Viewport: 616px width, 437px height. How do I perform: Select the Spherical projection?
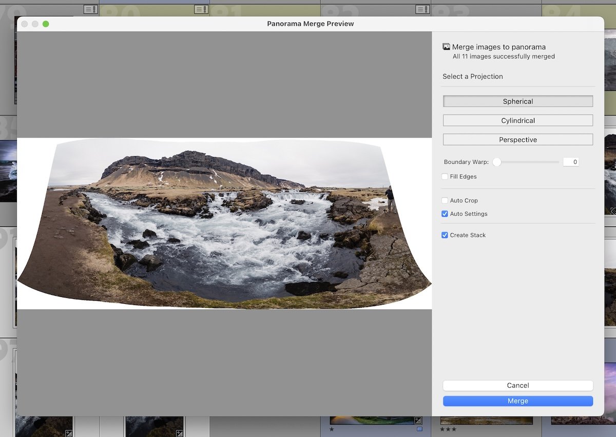click(x=517, y=101)
